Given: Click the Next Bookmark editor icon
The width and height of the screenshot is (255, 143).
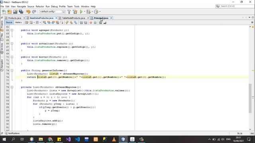Looking at the screenshot, I should [x=71, y=23].
